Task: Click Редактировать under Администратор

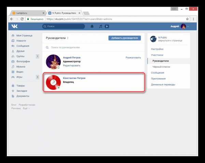Action: coord(71,65)
